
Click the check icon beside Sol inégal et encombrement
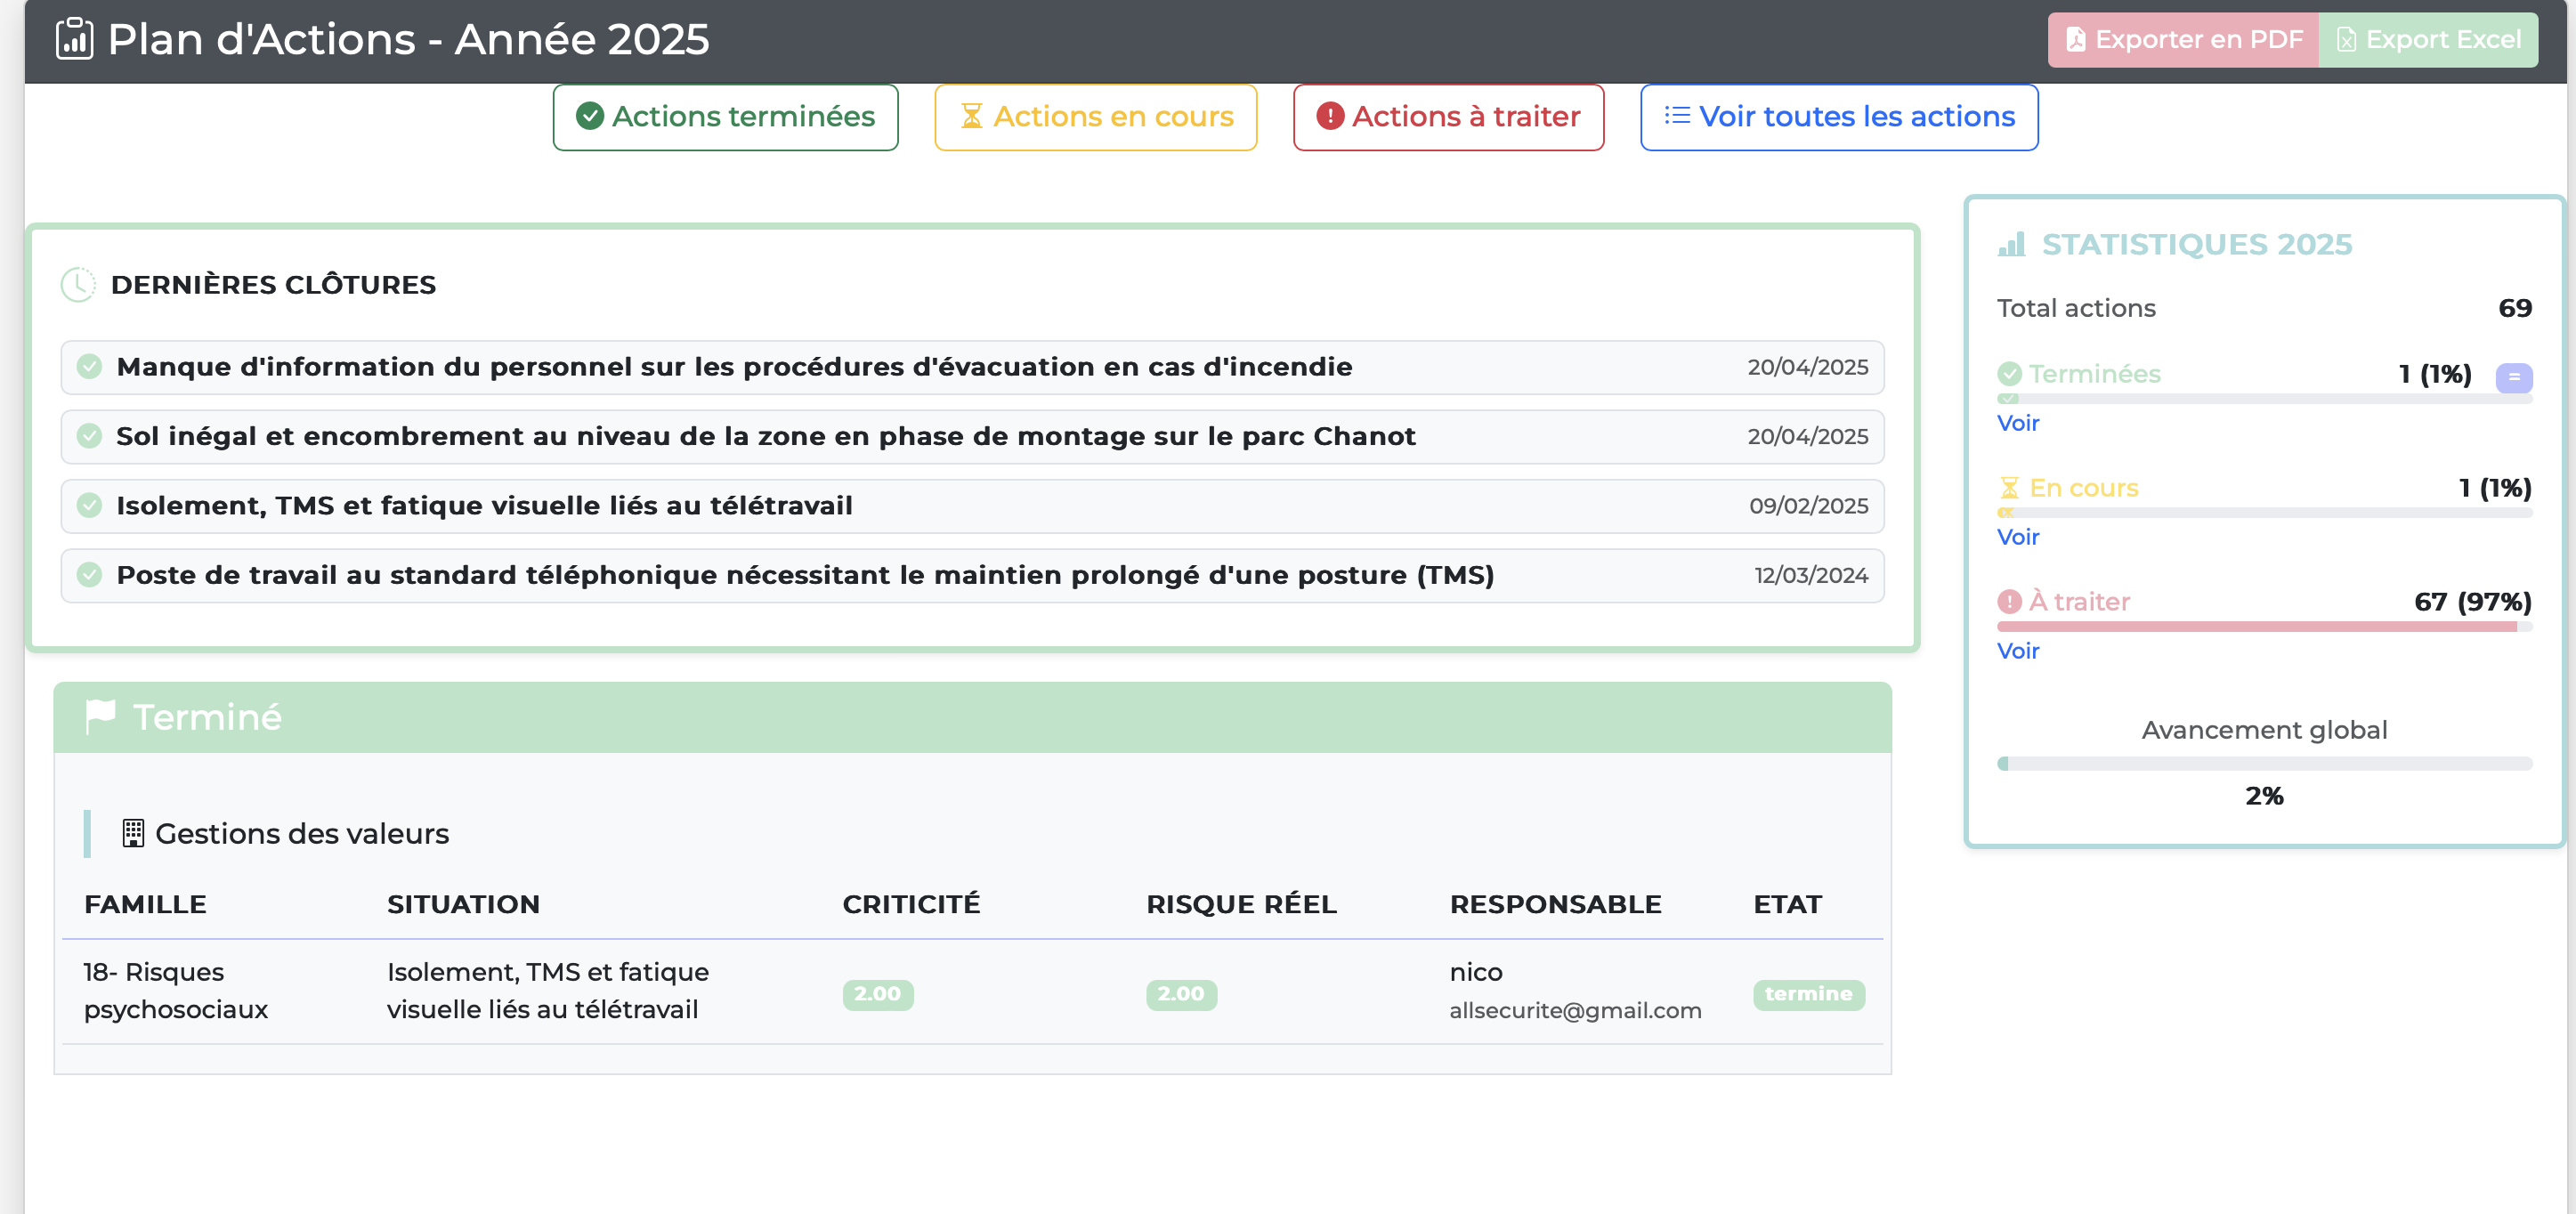tap(90, 436)
